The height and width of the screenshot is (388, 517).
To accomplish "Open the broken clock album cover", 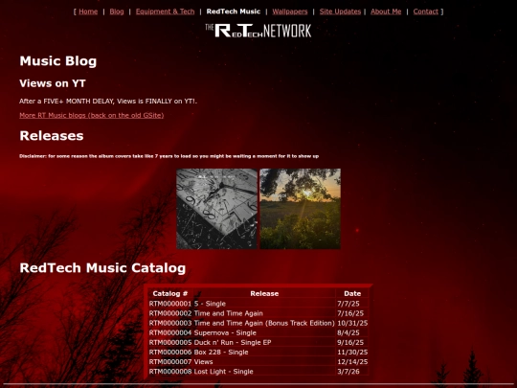I will pos(216,209).
